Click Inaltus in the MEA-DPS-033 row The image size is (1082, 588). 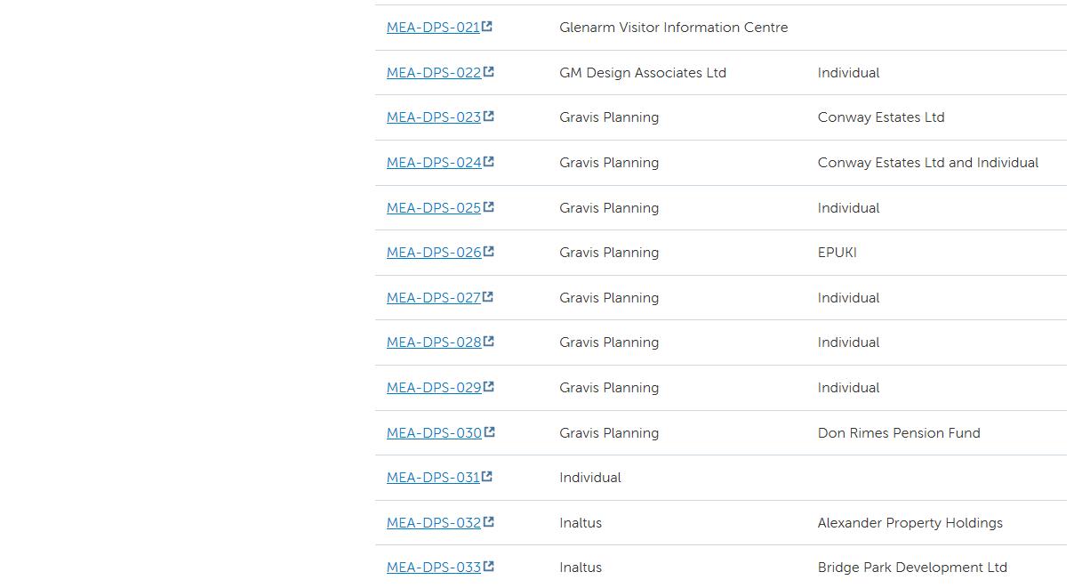click(581, 568)
